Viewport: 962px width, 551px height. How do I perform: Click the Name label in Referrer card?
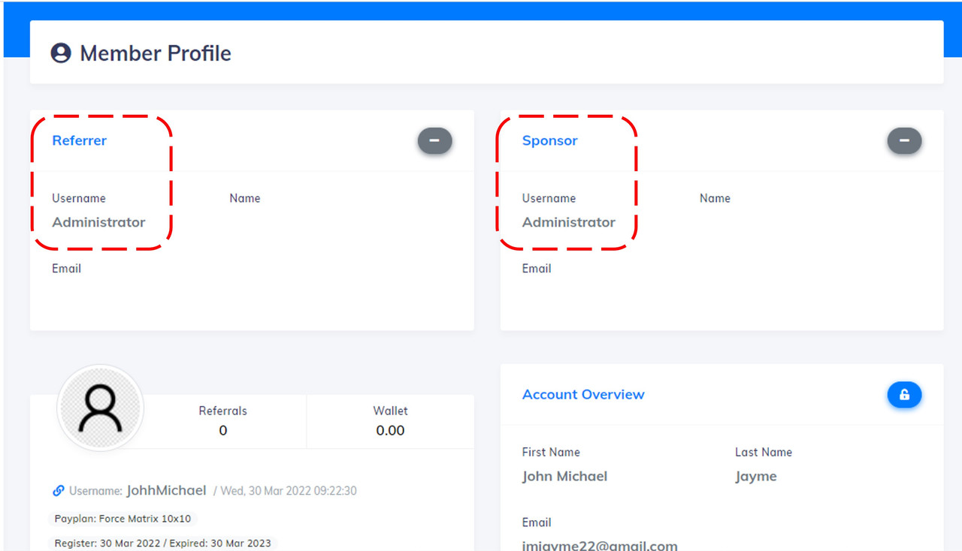pyautogui.click(x=245, y=198)
